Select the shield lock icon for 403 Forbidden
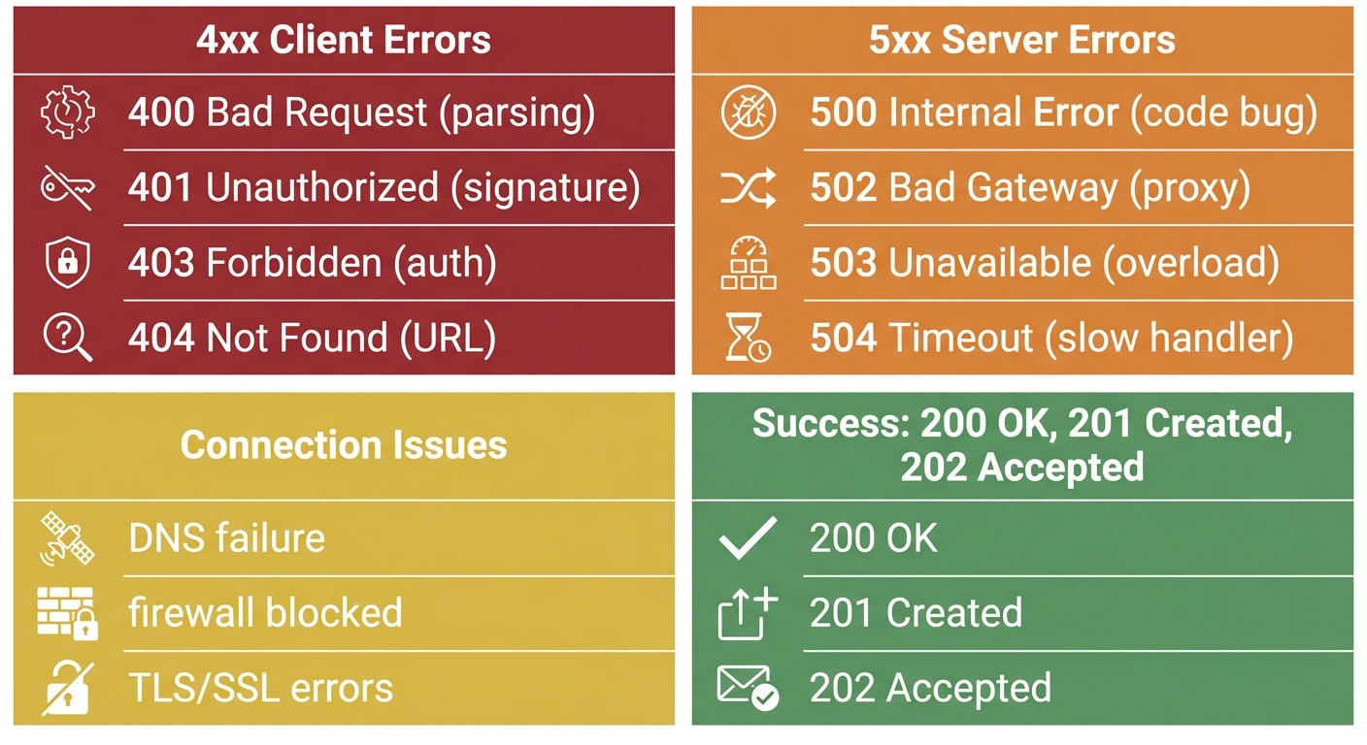The height and width of the screenshot is (745, 1367). click(67, 263)
